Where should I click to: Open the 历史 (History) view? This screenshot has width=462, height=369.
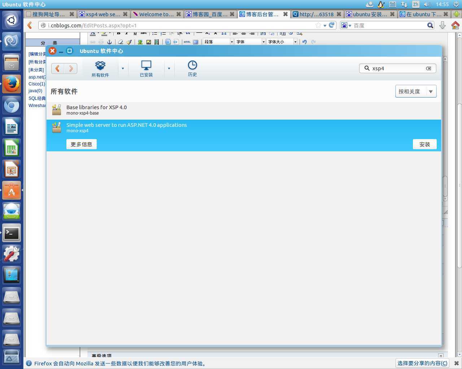point(192,68)
